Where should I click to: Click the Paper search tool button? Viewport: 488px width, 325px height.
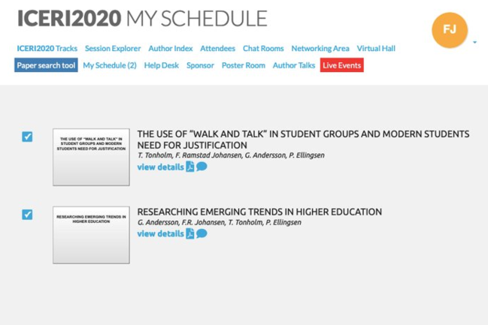coord(46,65)
